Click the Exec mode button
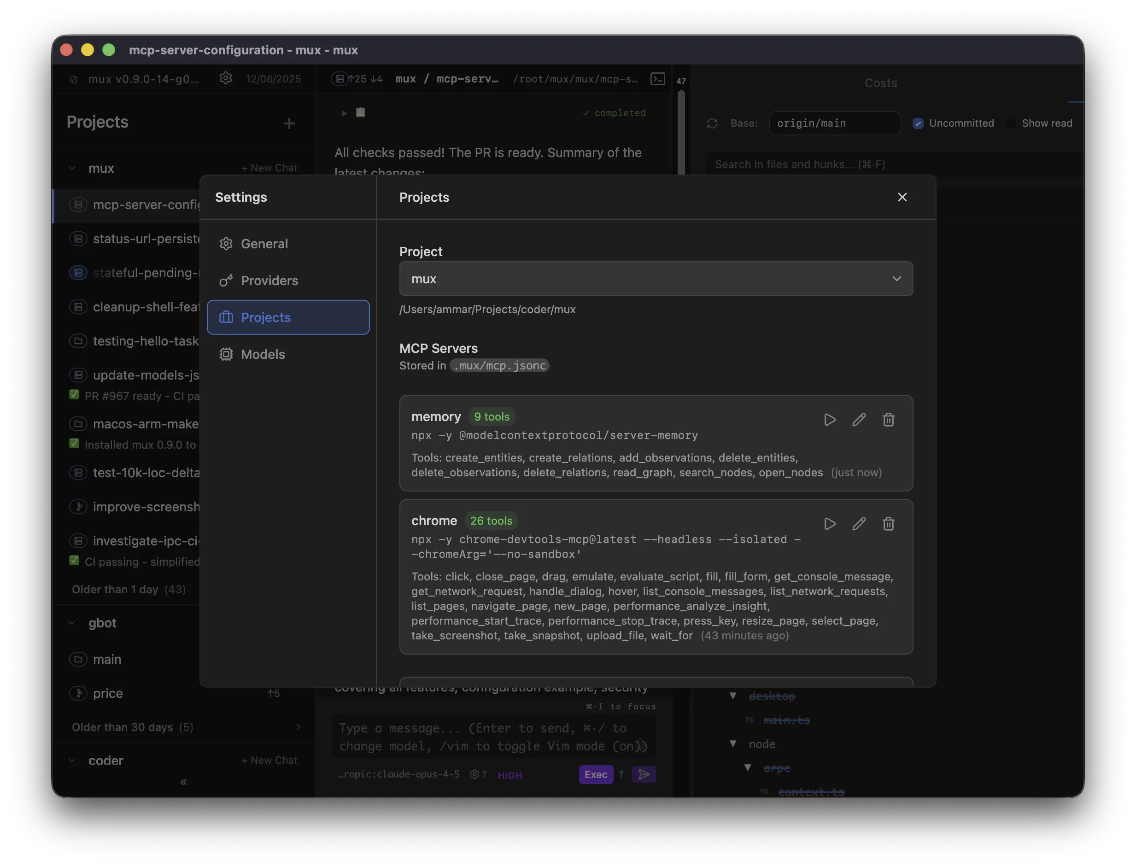The width and height of the screenshot is (1136, 866). [596, 774]
